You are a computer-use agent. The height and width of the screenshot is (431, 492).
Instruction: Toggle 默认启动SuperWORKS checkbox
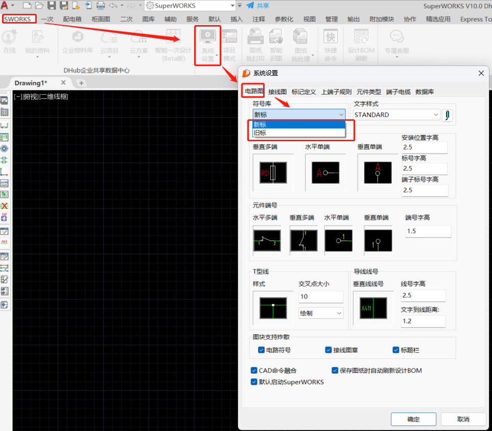point(254,382)
